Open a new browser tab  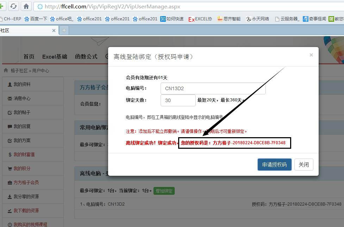coord(64,30)
